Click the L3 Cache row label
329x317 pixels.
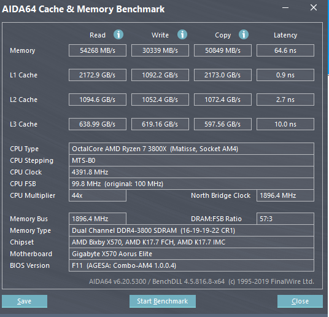23,124
